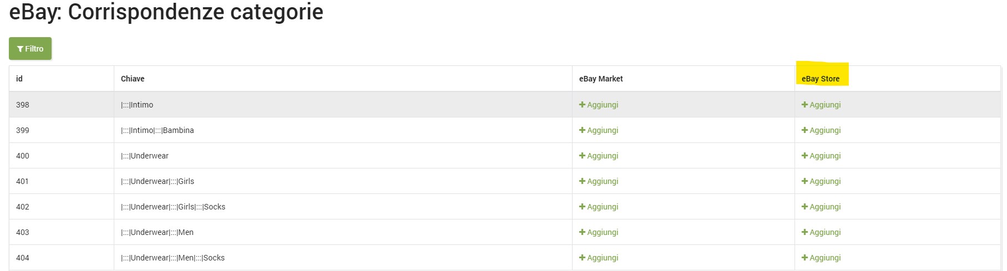Add eBay Market mapping for Underwear row 400
The image size is (1007, 271).
599,156
